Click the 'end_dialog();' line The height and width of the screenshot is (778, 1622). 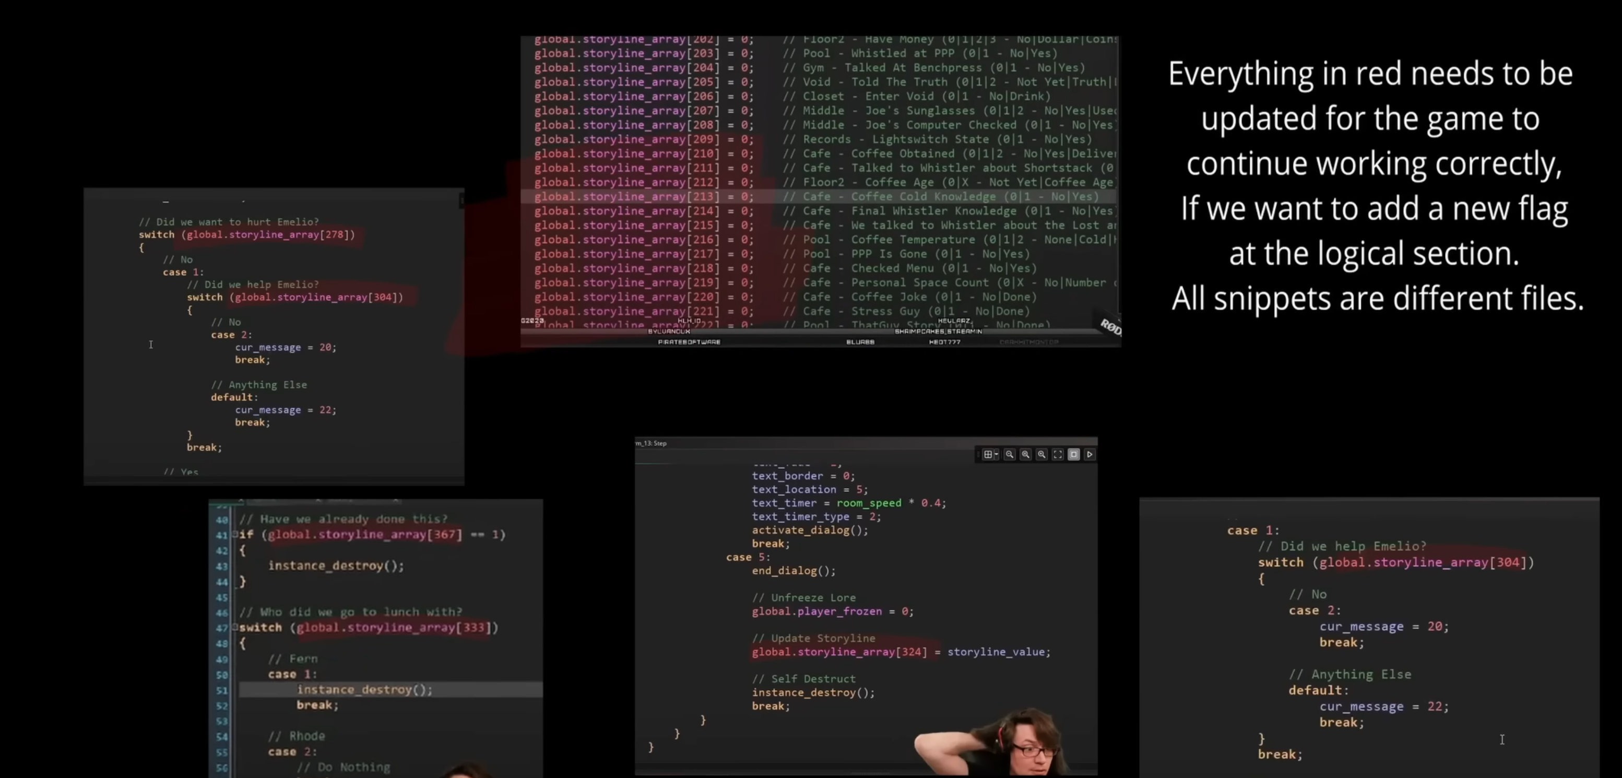click(x=794, y=571)
